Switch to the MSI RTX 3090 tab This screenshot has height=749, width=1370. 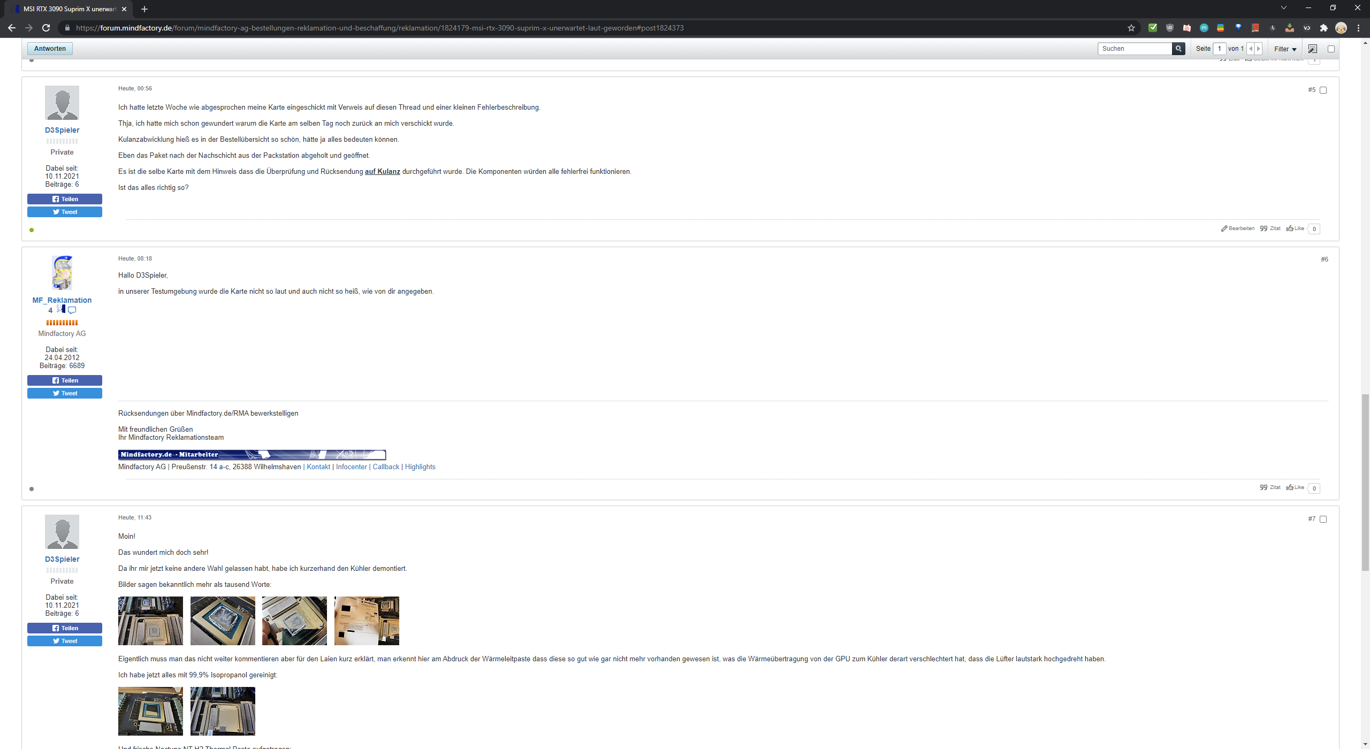70,9
